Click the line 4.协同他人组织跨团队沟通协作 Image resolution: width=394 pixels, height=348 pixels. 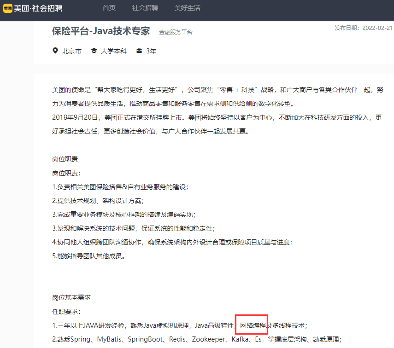tap(172, 242)
